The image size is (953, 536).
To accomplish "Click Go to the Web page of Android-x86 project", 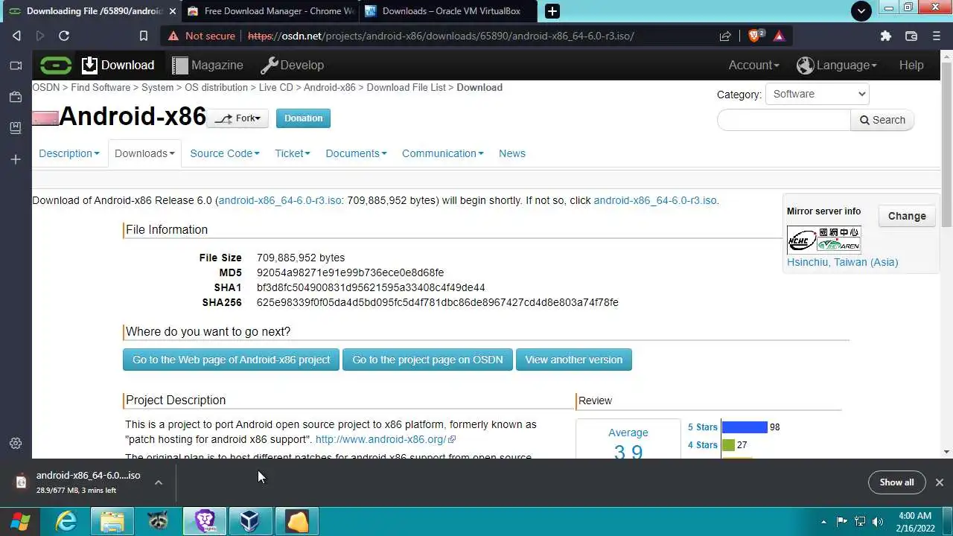I will pyautogui.click(x=231, y=360).
